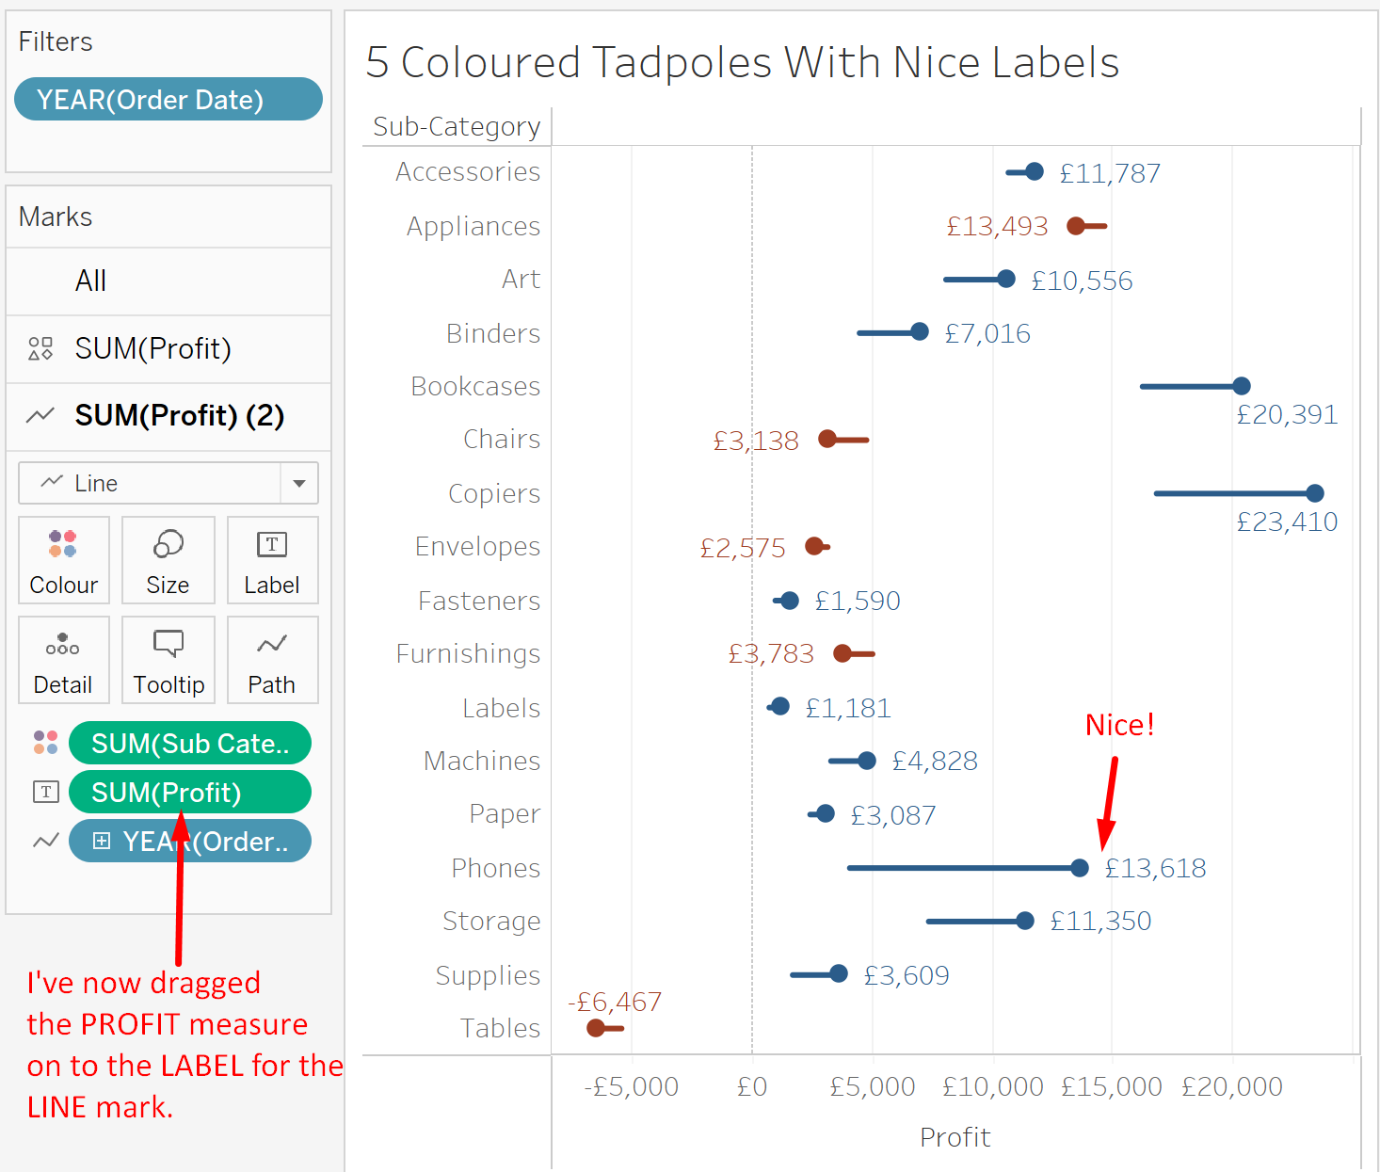Select the SUM(Profit) marks card section
This screenshot has width=1380, height=1172.
tap(152, 348)
